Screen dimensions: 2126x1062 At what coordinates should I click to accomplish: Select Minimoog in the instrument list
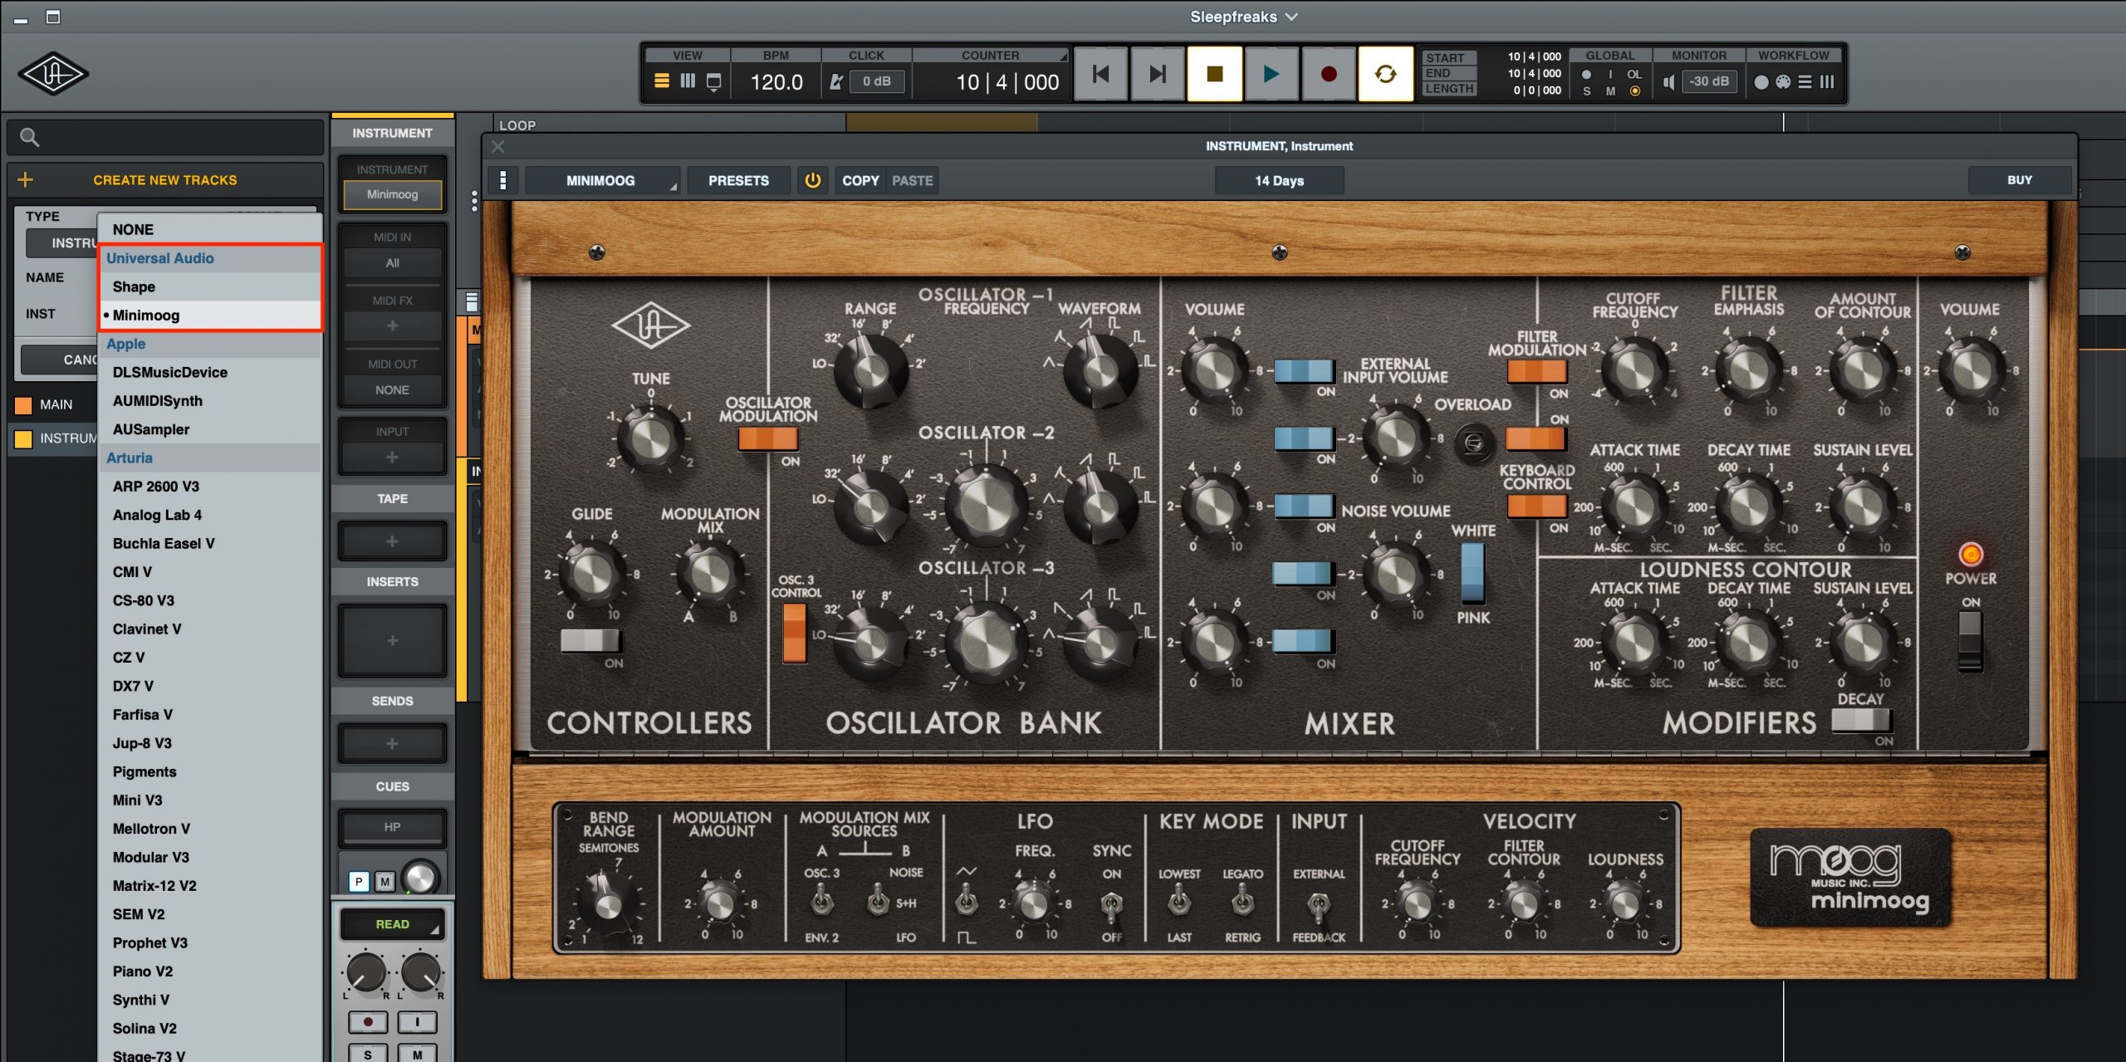pyautogui.click(x=210, y=315)
